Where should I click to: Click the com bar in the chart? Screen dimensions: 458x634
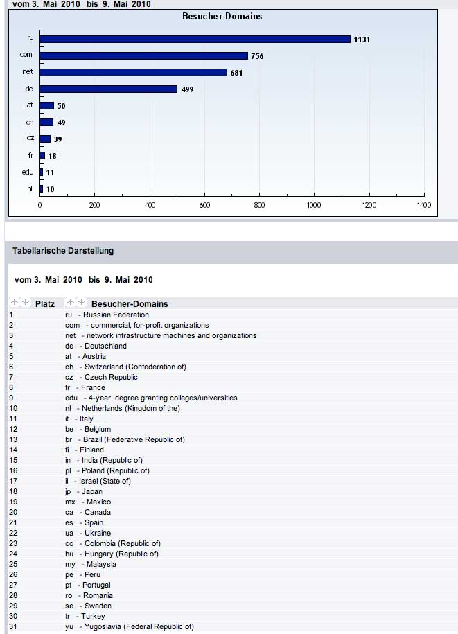144,55
